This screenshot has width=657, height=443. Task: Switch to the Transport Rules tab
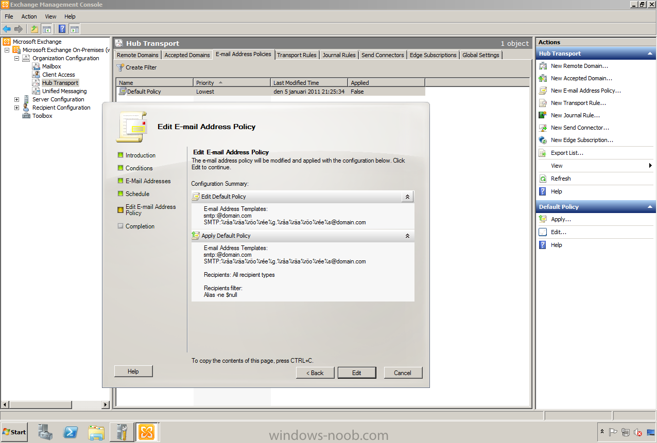pos(297,55)
